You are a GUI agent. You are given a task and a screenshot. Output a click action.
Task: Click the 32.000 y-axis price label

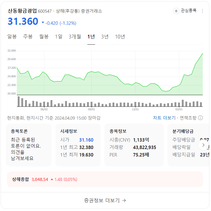point(11,51)
